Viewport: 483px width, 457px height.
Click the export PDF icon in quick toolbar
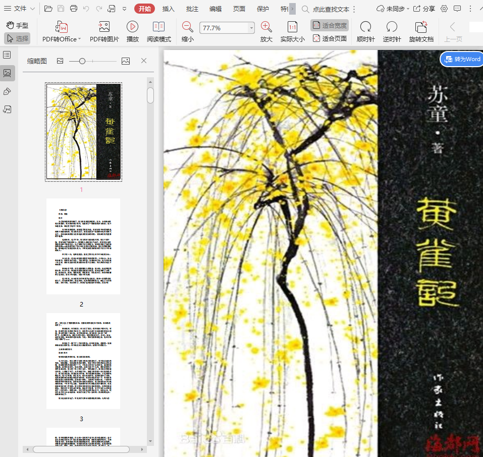(x=111, y=9)
